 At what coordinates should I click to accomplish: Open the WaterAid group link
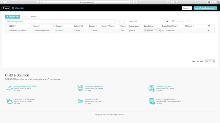pyautogui.click(x=59, y=30)
